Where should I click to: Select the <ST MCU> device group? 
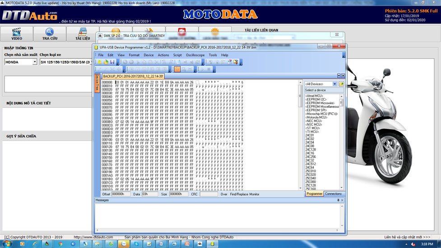click(312, 128)
